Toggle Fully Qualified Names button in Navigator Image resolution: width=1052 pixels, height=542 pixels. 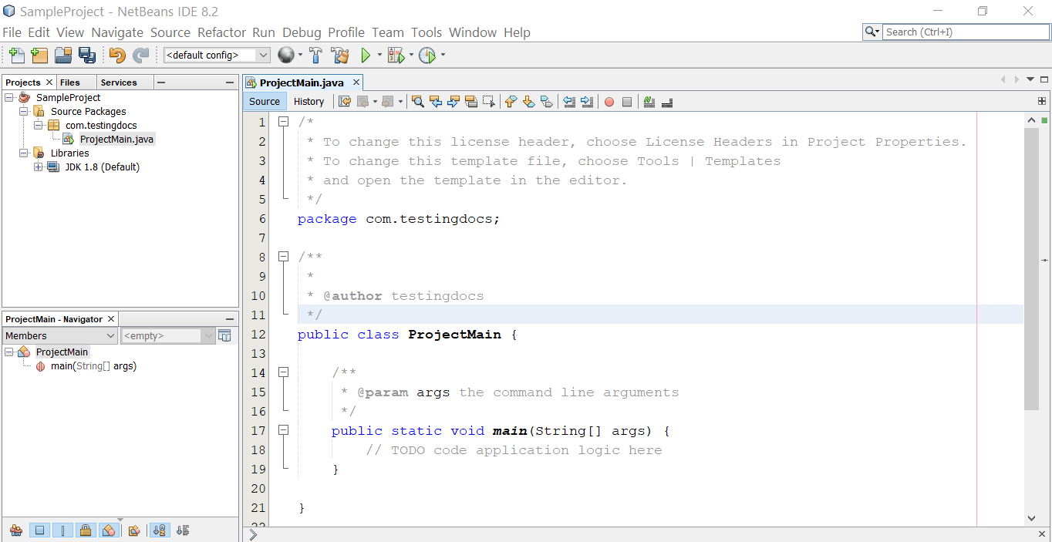point(133,530)
